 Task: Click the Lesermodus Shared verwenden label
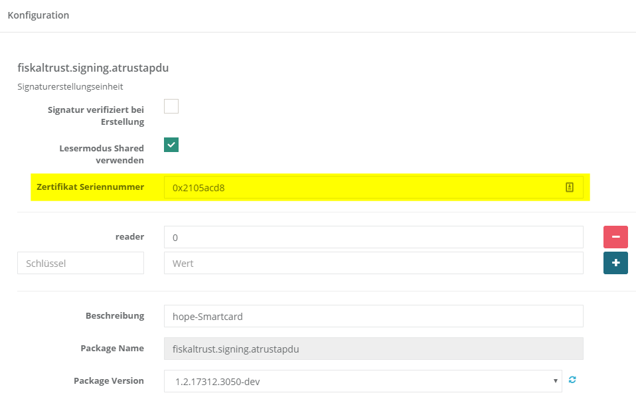pos(102,154)
